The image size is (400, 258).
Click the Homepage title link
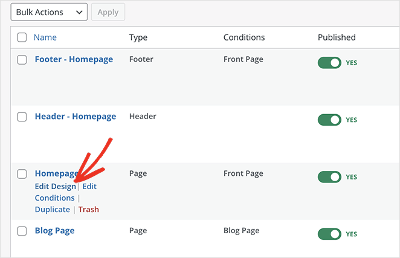(56, 174)
